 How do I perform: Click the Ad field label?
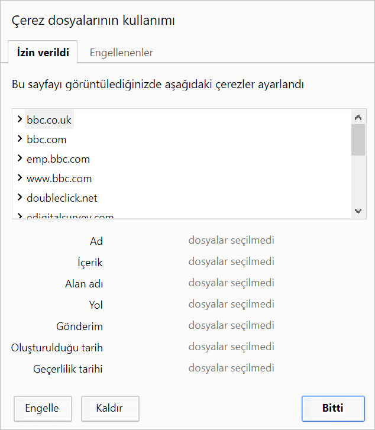(96, 241)
